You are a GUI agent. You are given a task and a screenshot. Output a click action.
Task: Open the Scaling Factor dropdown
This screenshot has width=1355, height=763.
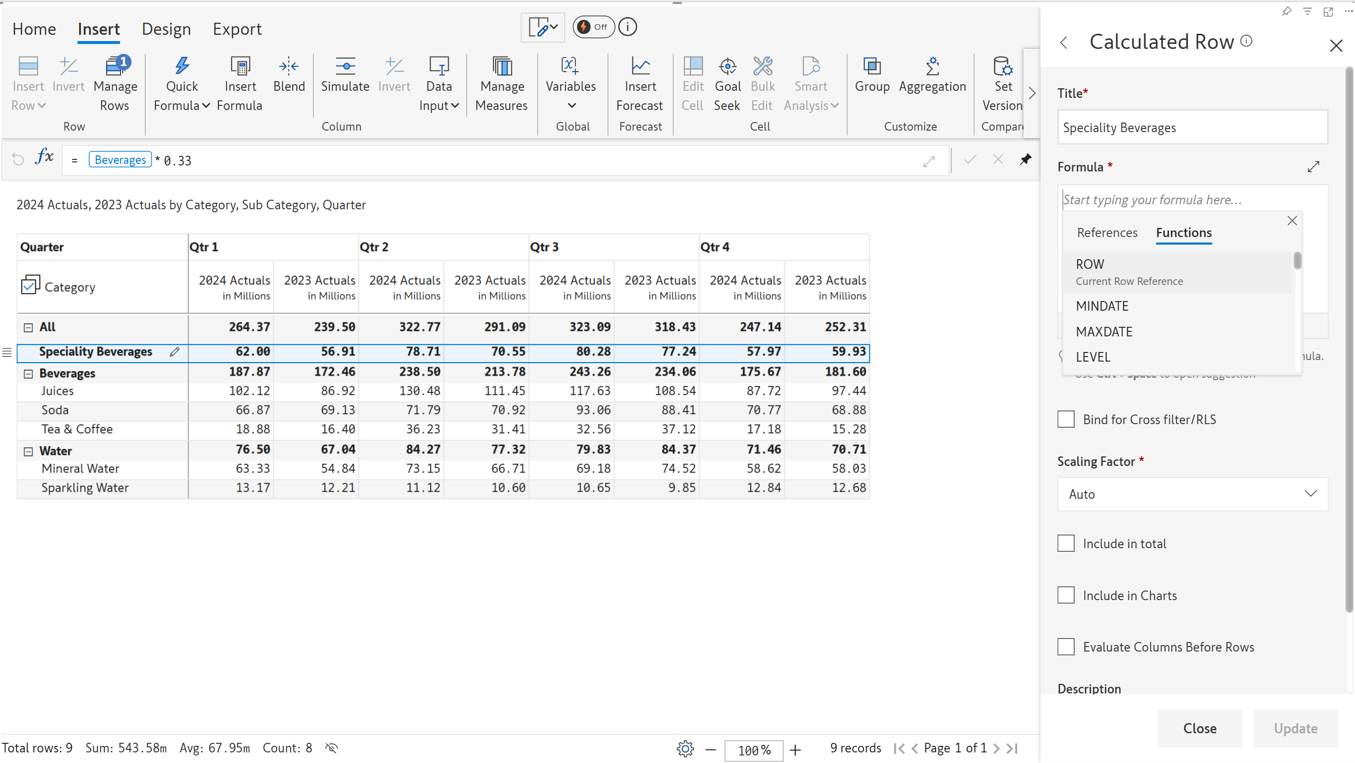1192,494
